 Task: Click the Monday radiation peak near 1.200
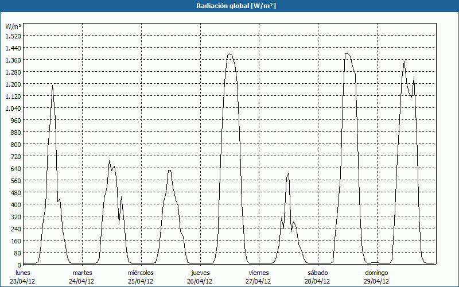click(52, 86)
